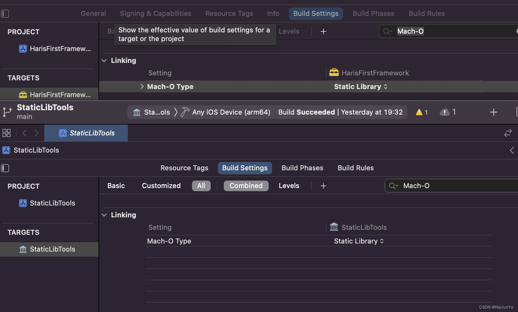Switch to Combined view in StaticLibTools
This screenshot has width=518, height=312.
(x=246, y=186)
